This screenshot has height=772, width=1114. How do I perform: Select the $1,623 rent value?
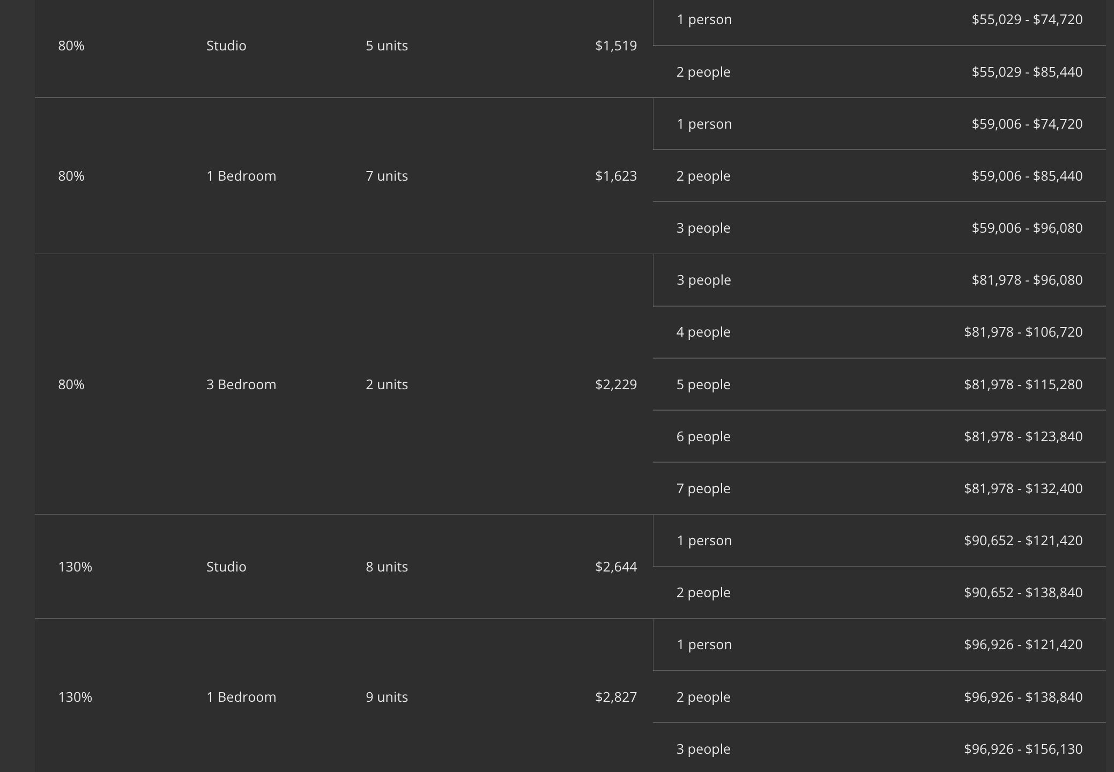pyautogui.click(x=615, y=176)
